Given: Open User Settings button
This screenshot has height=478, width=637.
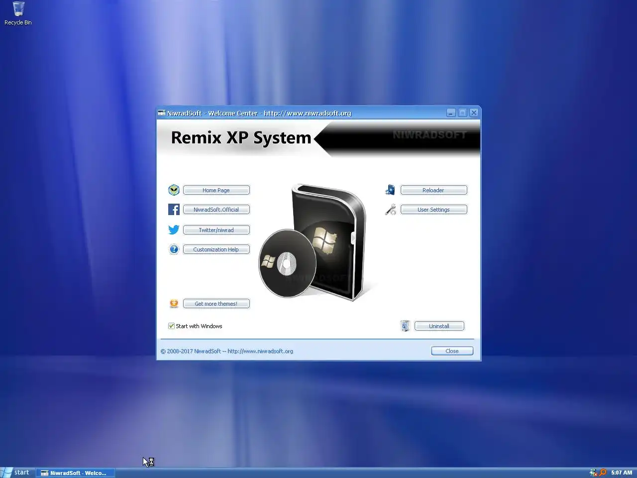Looking at the screenshot, I should 433,210.
